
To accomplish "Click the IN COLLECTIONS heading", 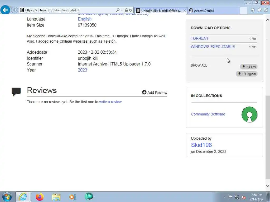I will tap(206, 96).
